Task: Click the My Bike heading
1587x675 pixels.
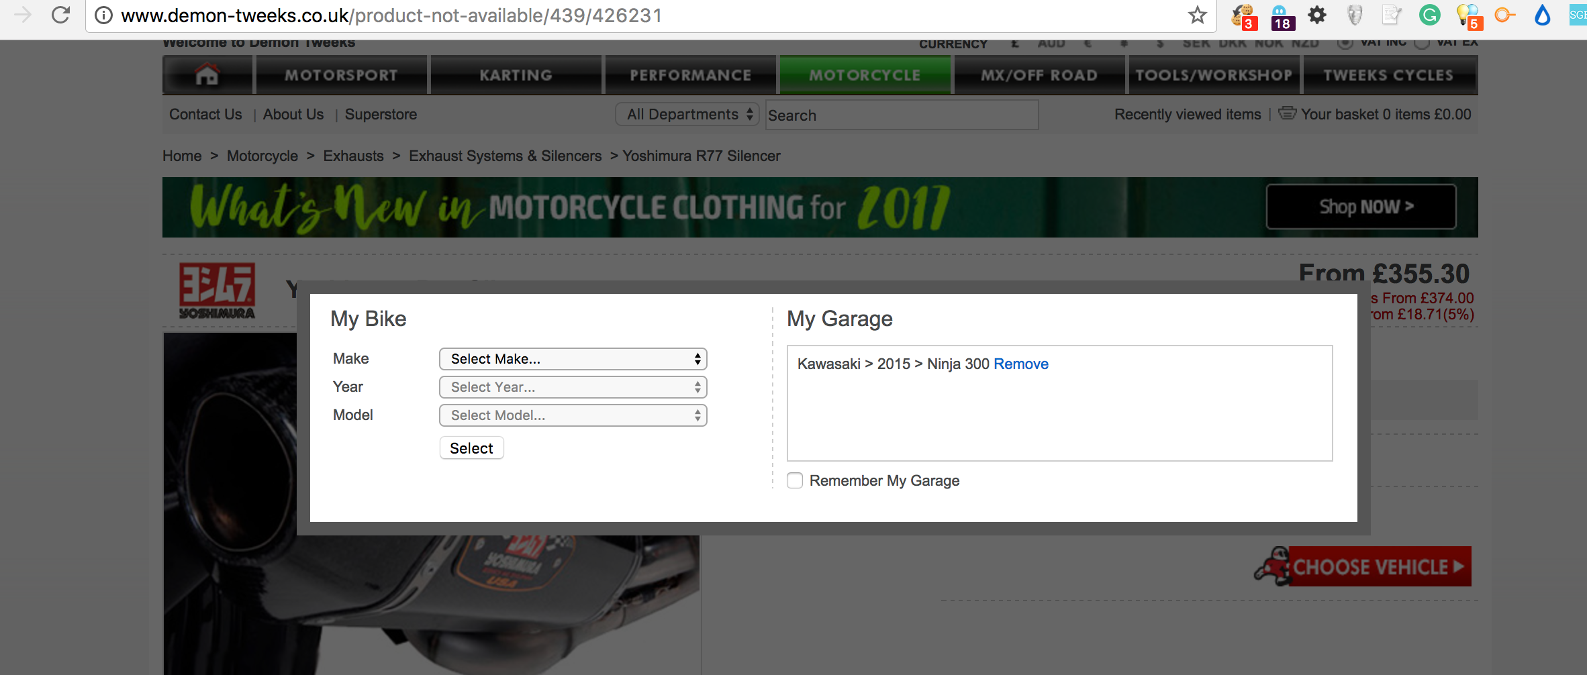Action: click(x=369, y=319)
